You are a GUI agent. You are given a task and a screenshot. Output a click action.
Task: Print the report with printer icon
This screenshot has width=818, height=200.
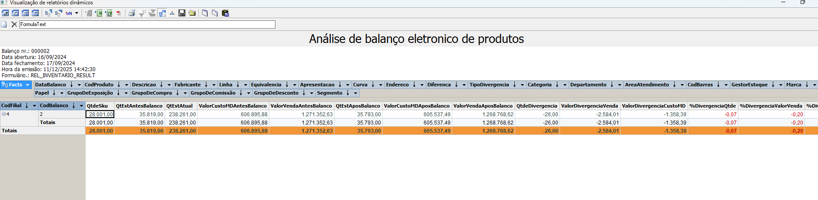[132, 13]
